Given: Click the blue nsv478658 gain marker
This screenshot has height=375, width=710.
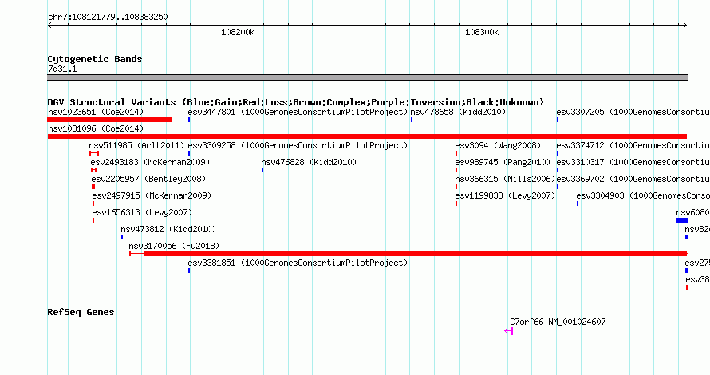Looking at the screenshot, I should (412, 120).
